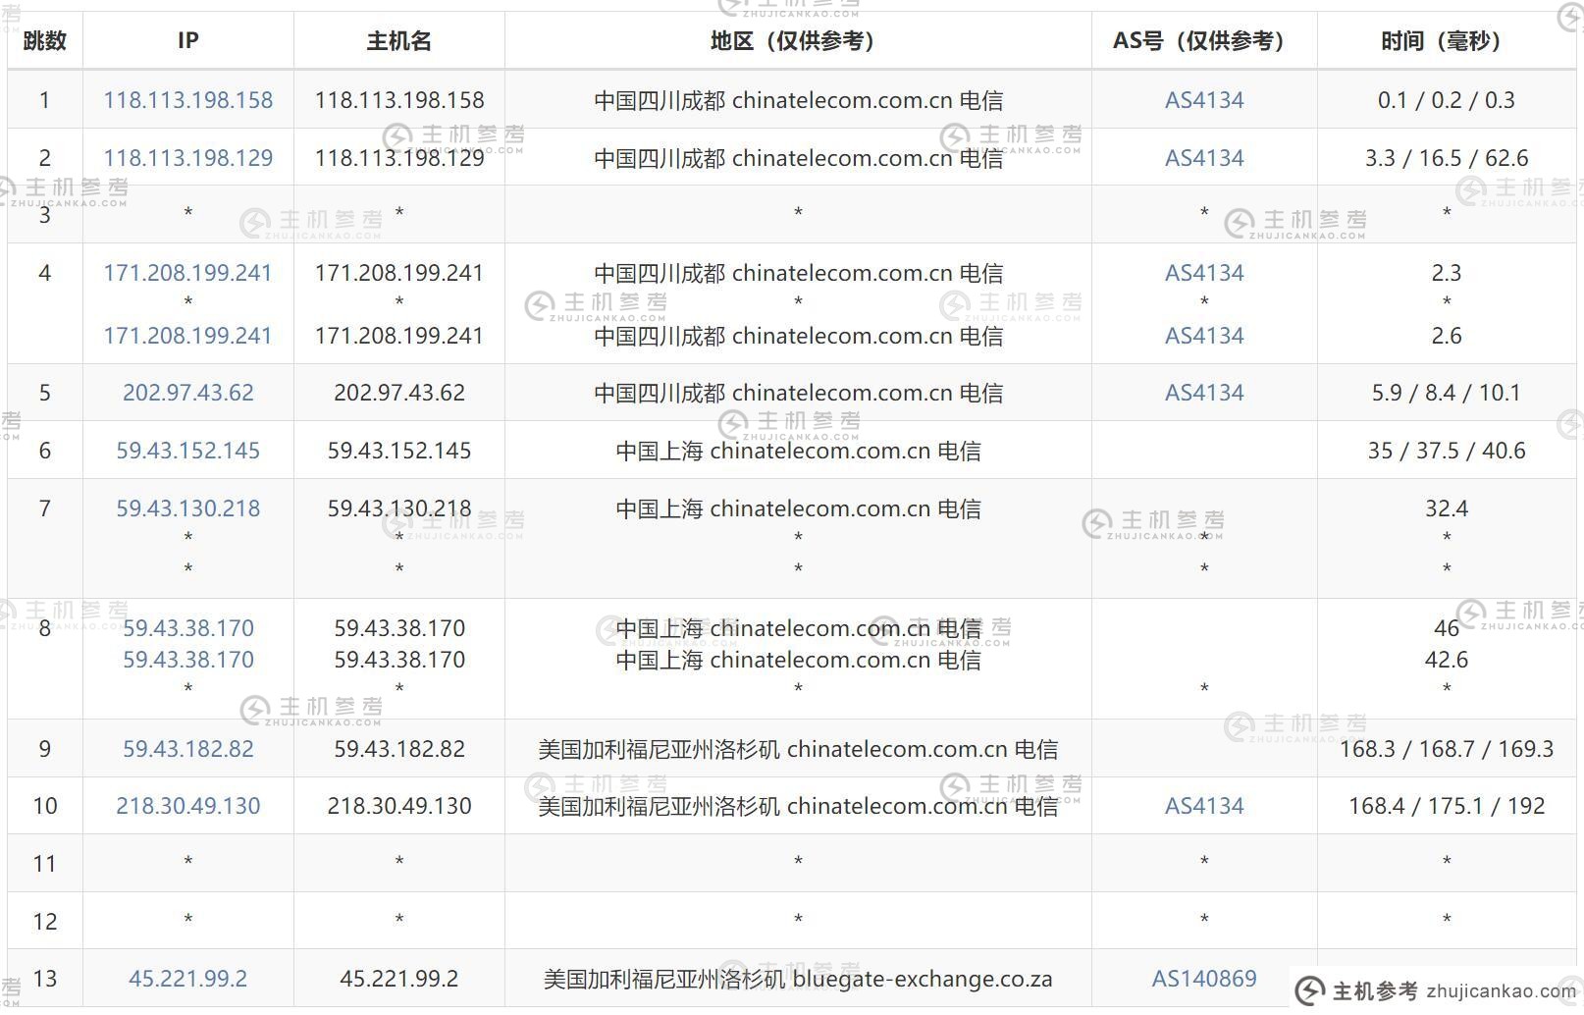The width and height of the screenshot is (1584, 1015).
Task: Select time value 2.6 in hop 4
Action: point(1447,336)
